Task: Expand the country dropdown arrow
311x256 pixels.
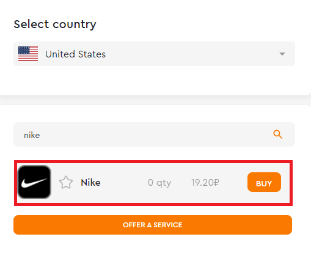Action: [x=282, y=54]
